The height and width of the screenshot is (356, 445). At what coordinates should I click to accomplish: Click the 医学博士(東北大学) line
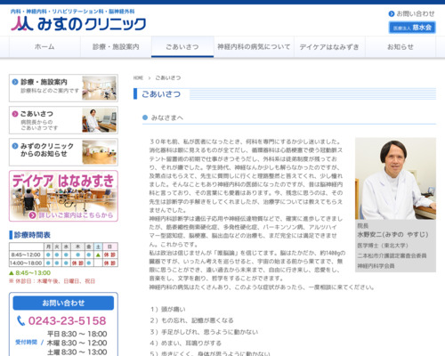tap(383, 246)
